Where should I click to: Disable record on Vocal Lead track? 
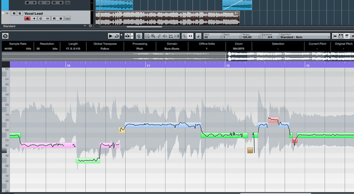(27, 19)
